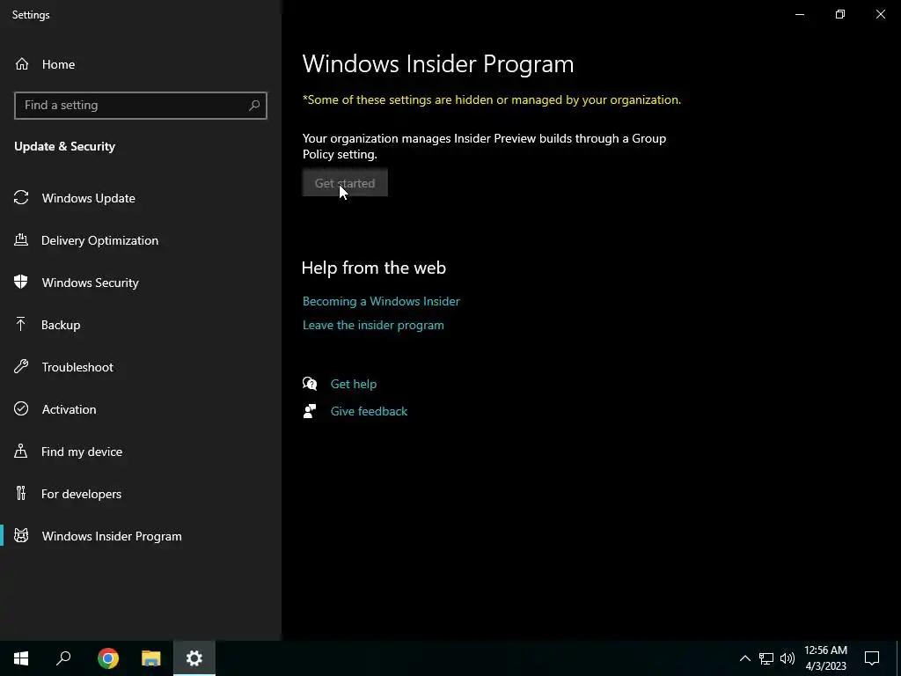
Task: Open the Becoming a Windows Insider link
Action: (381, 301)
